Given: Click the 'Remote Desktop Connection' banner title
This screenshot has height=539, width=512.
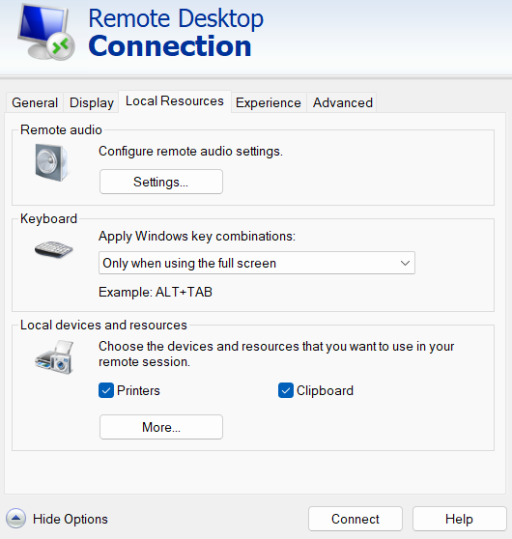Looking at the screenshot, I should [176, 32].
